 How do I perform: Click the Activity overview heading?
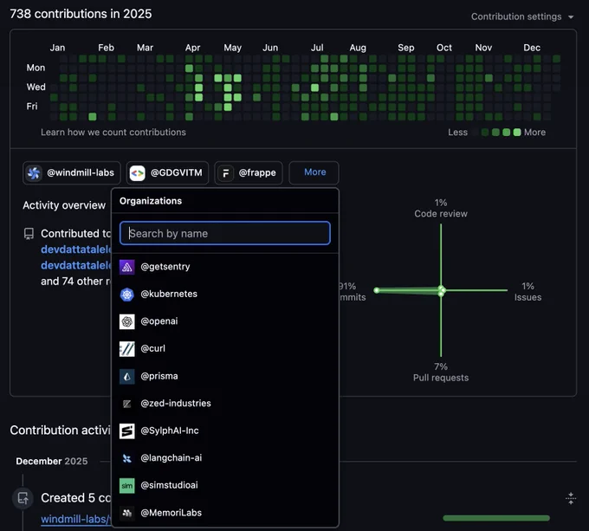pos(64,205)
